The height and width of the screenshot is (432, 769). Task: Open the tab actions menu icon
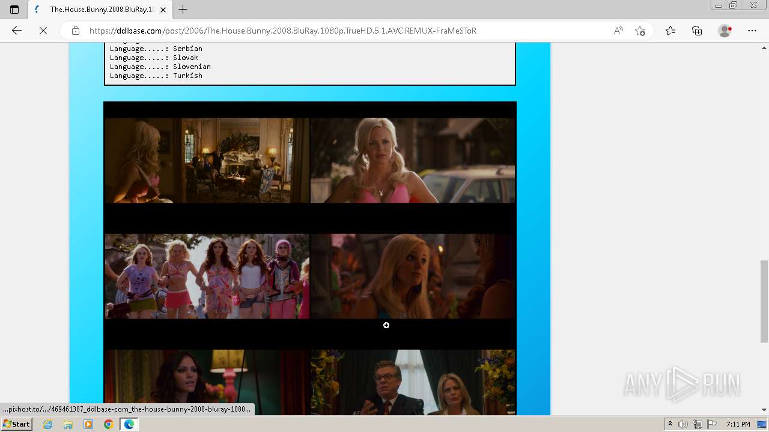point(14,10)
